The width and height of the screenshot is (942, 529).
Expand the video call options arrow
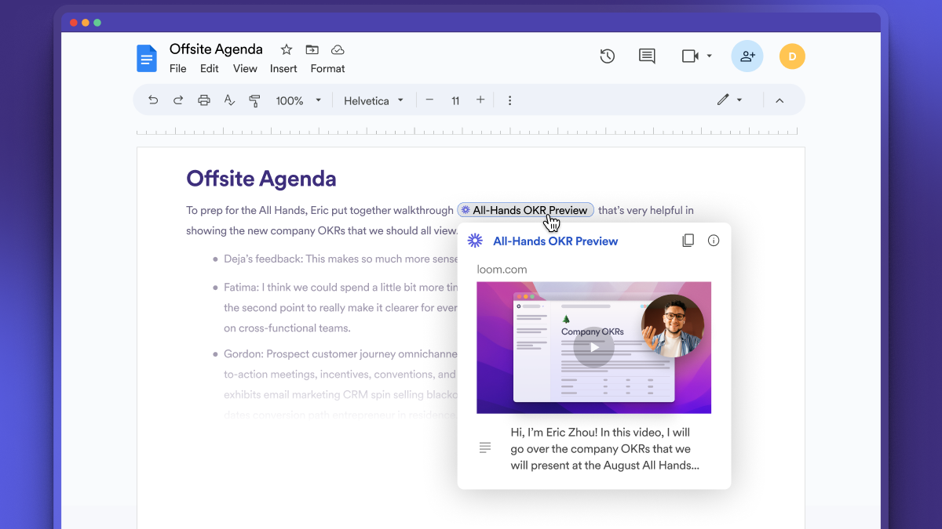[x=710, y=56]
